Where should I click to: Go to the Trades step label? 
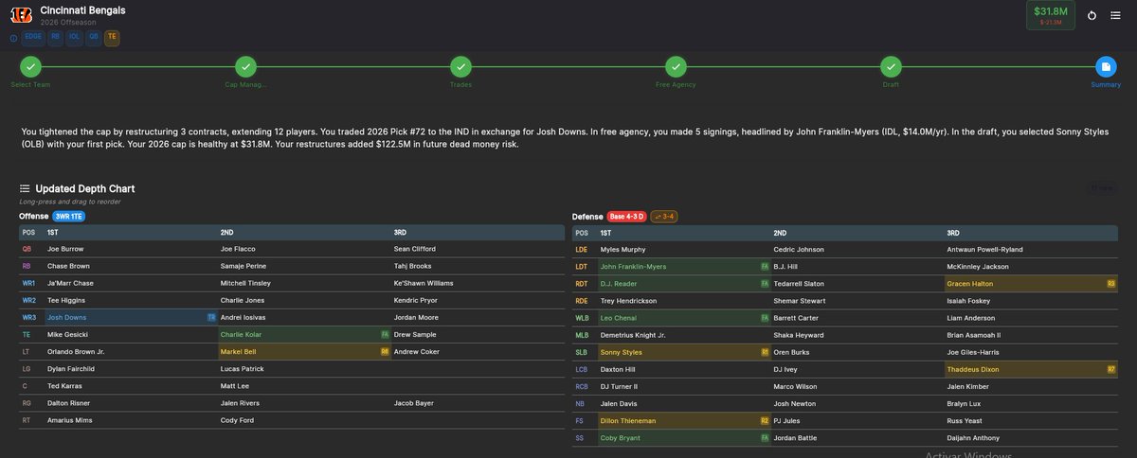click(x=460, y=84)
